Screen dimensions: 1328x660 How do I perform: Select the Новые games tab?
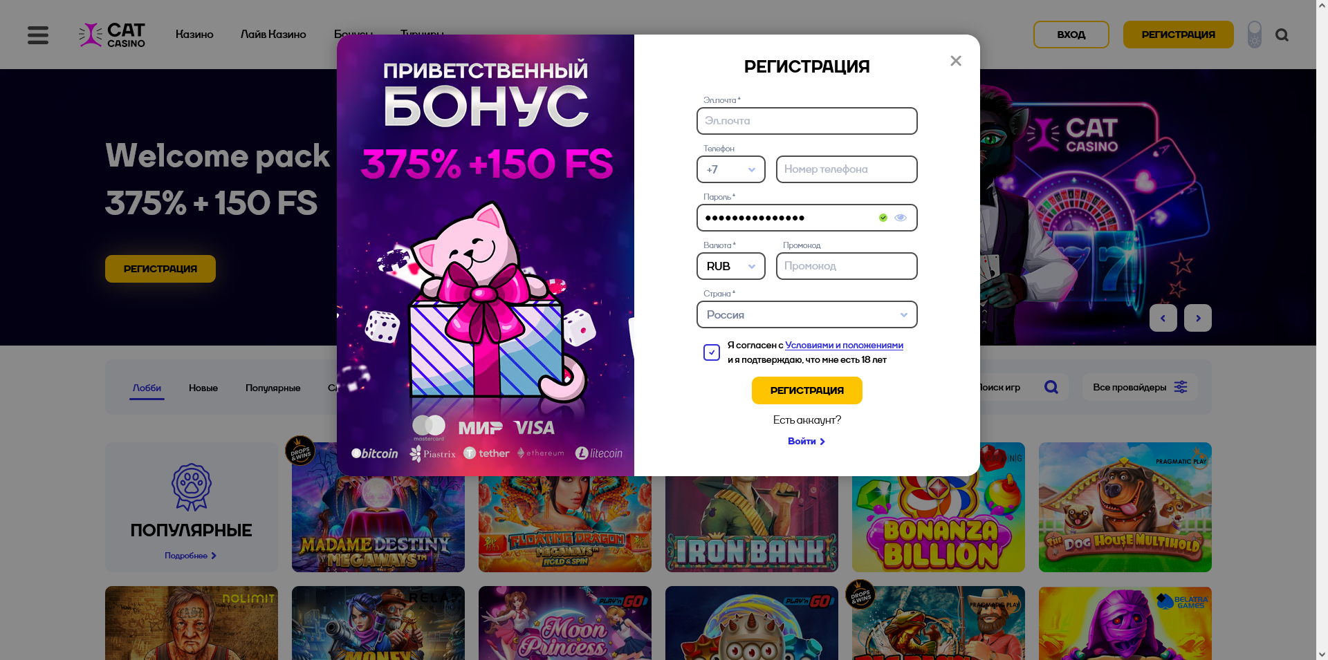coord(203,388)
